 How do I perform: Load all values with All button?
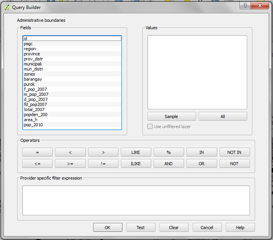pyautogui.click(x=223, y=116)
